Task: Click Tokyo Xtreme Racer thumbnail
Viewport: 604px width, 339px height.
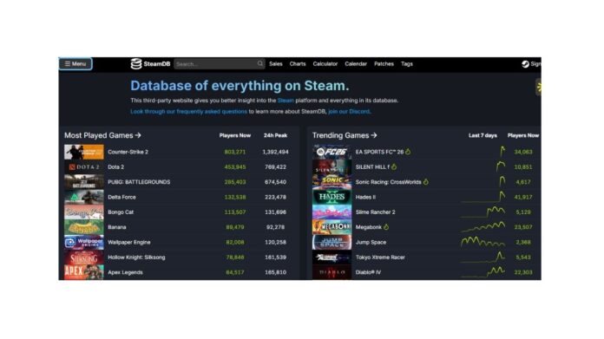Action: pyautogui.click(x=332, y=257)
